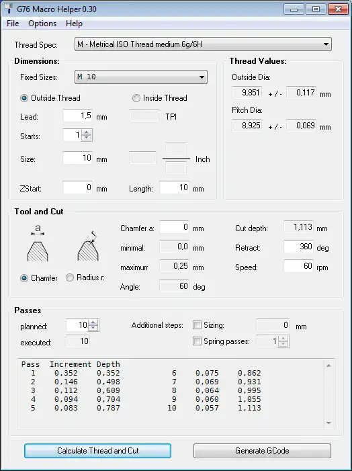This screenshot has height=471, width=352.
Task: Click the thread Length input field
Action: click(174, 187)
